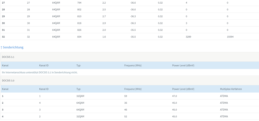Select error count 3289
Viewport: 259px width, 121px height.
[188, 37]
